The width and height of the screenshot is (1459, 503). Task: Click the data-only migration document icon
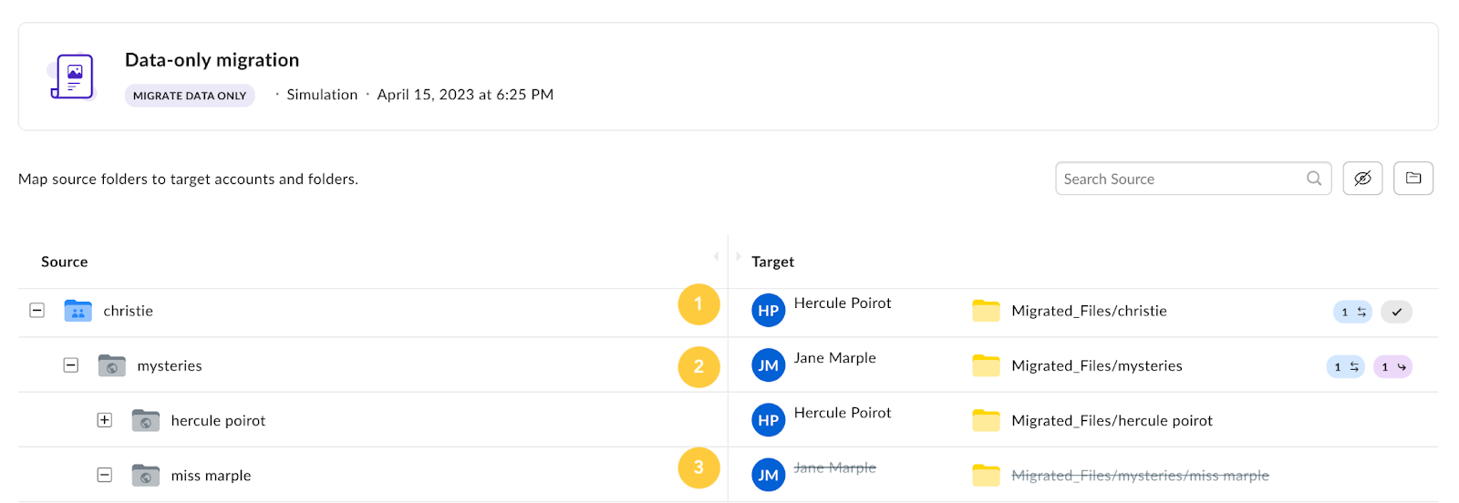(x=73, y=77)
